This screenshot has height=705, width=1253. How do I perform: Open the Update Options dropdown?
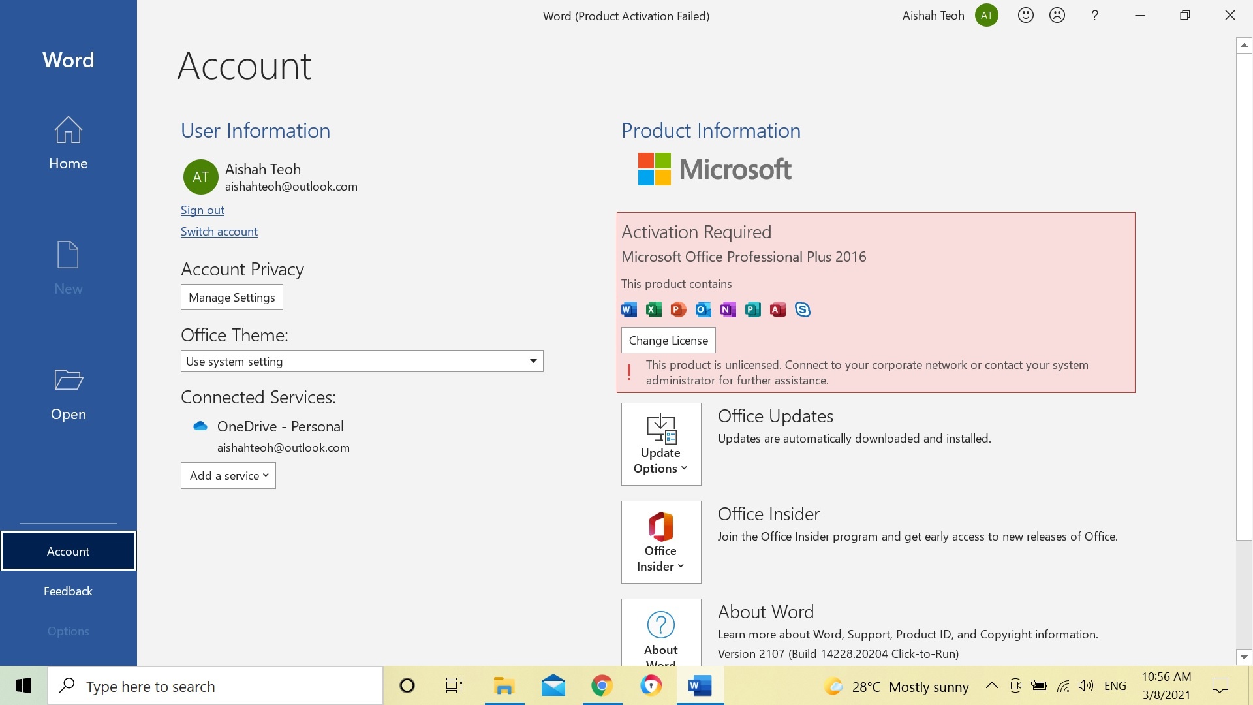(661, 444)
